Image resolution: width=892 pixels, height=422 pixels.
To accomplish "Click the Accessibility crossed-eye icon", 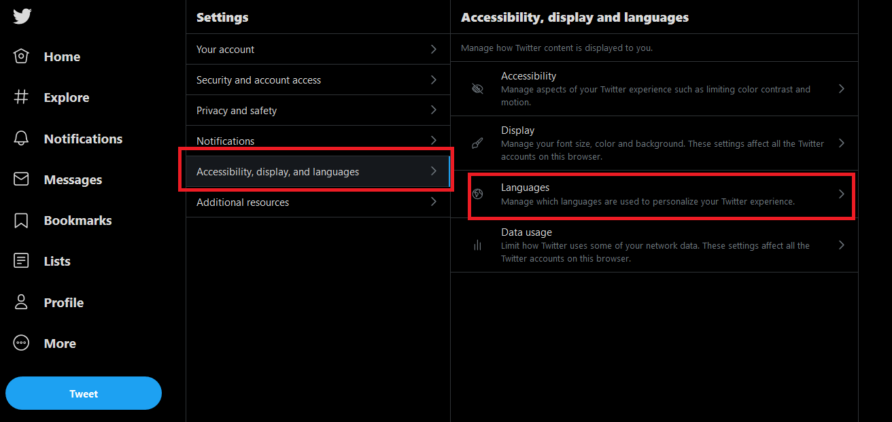I will pos(477,89).
